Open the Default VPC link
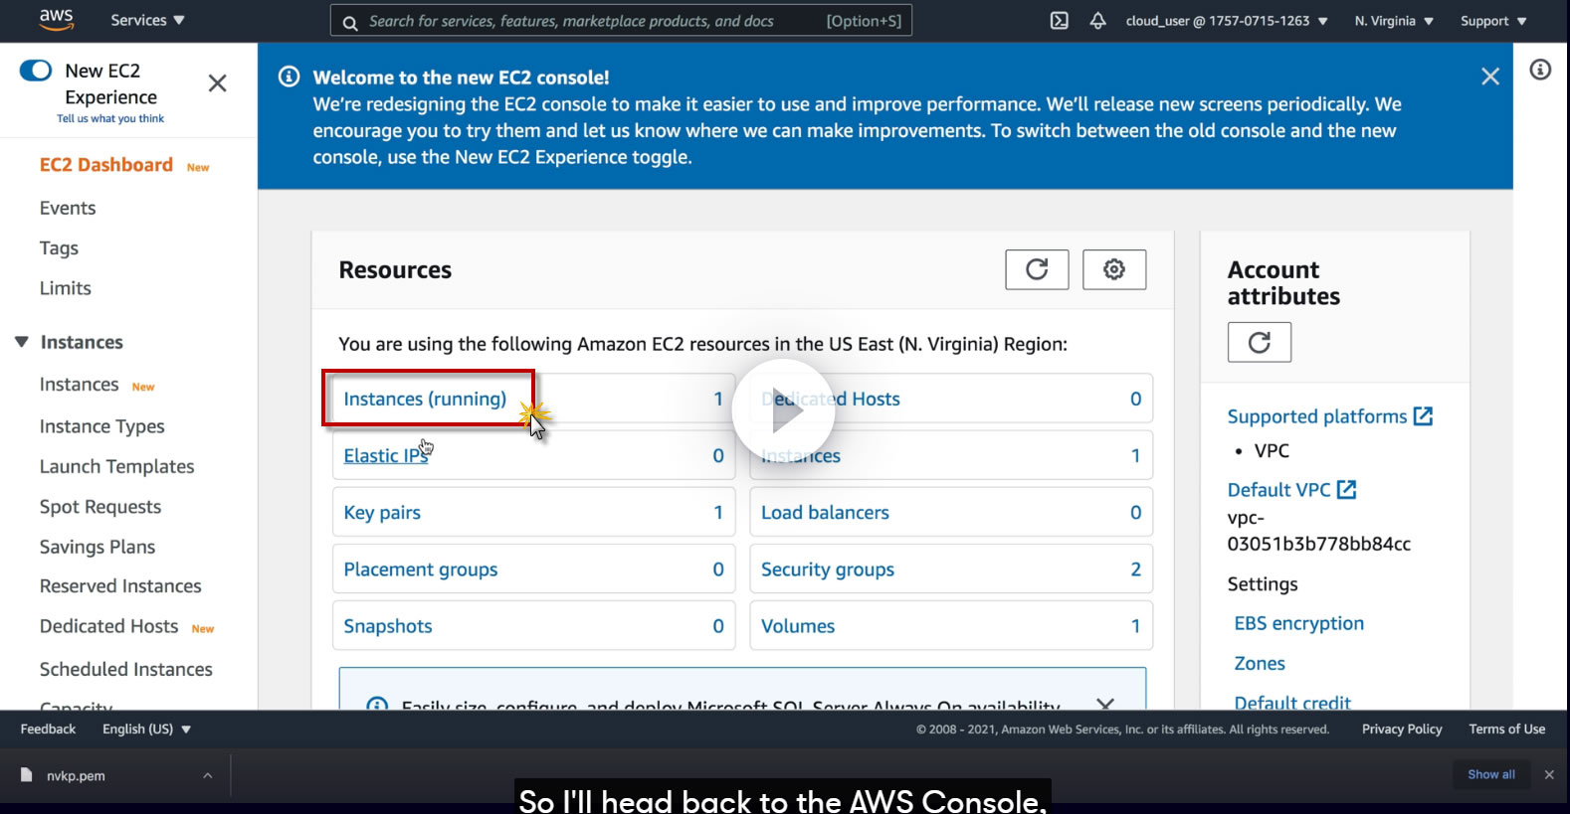 [1278, 489]
